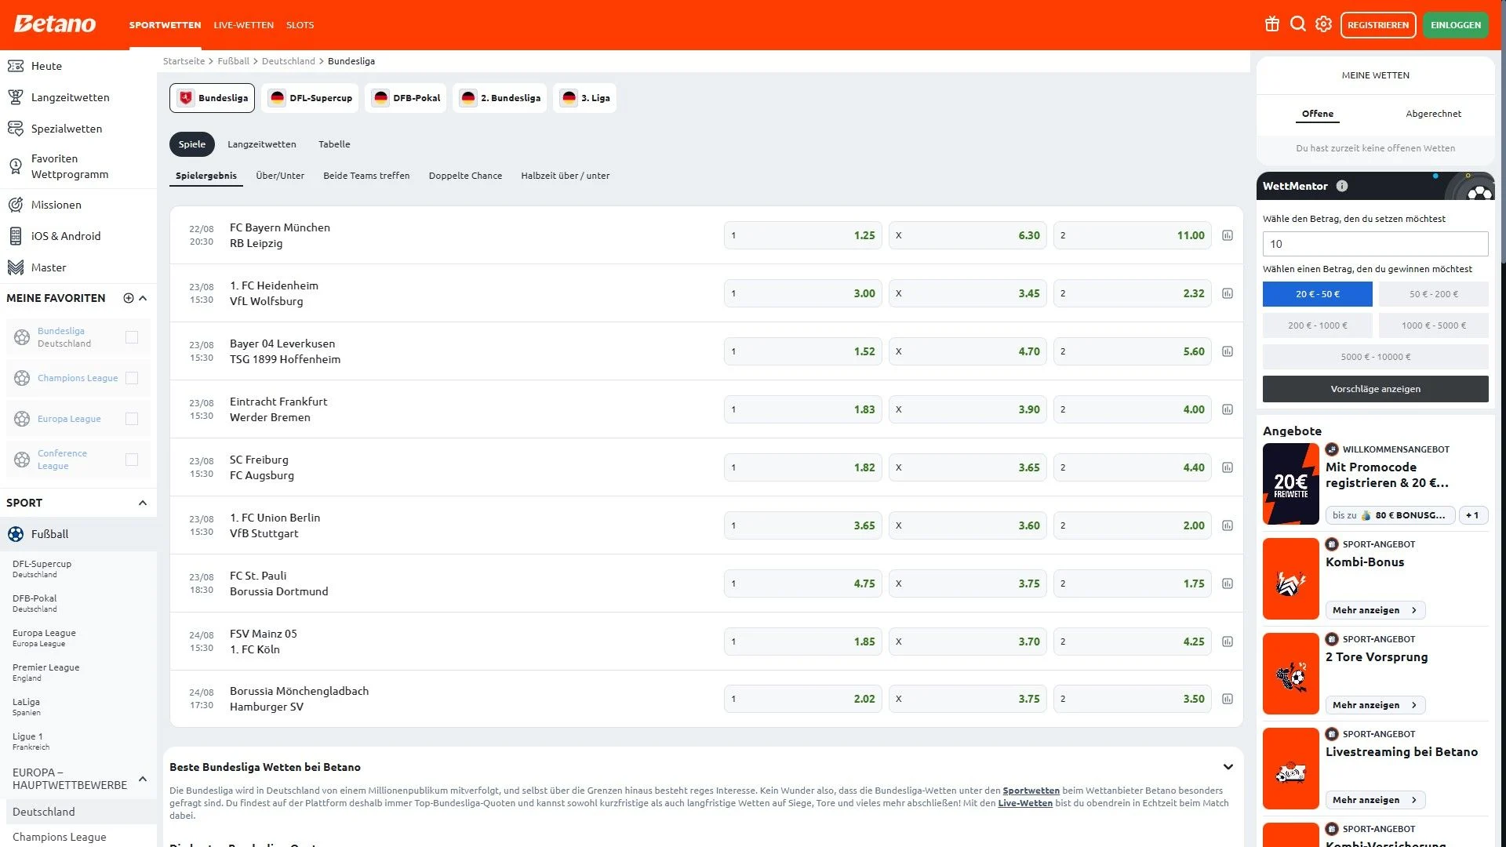This screenshot has height=847, width=1506.
Task: Open Missionen from sidebar icon
Action: (16, 205)
